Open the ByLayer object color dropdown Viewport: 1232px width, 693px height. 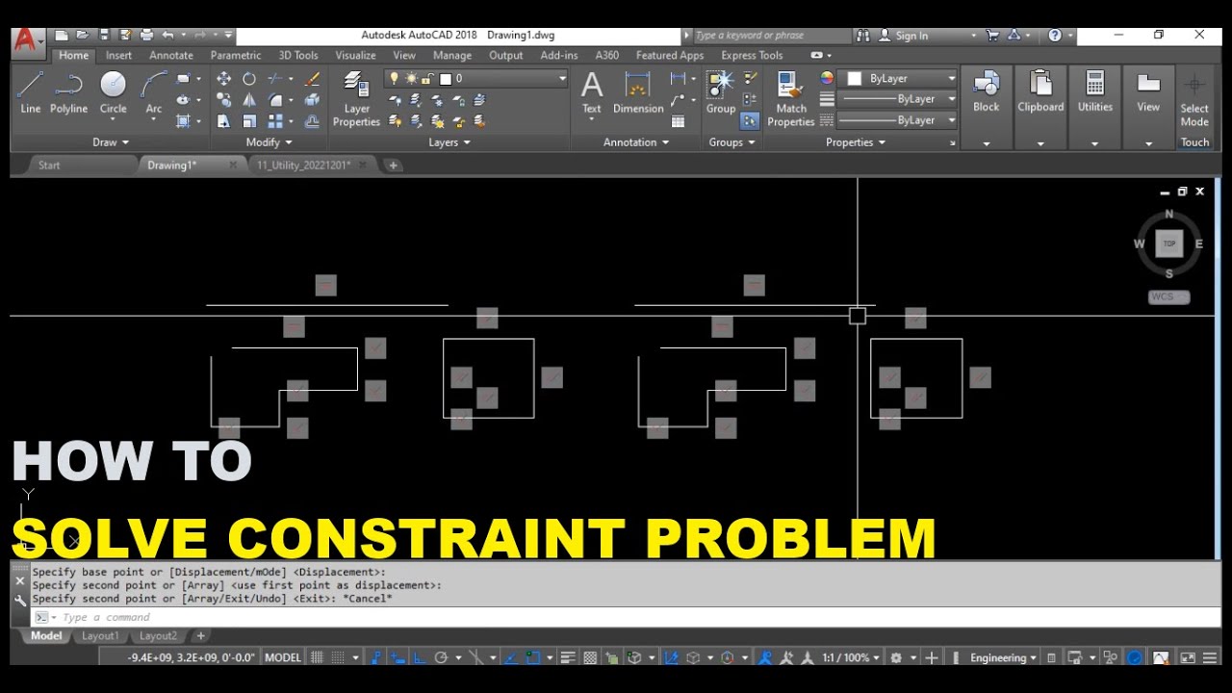898,78
